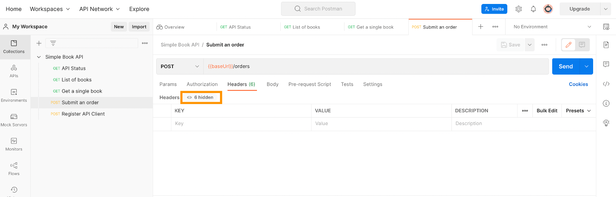Open tab bar three-dot options menu
The width and height of the screenshot is (616, 197).
495,27
